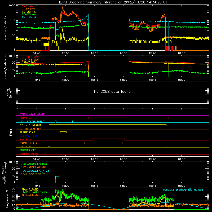The image size is (212, 212).
Task: Select the NON_SOLAR_EVENT flag label
Action: (32, 122)
